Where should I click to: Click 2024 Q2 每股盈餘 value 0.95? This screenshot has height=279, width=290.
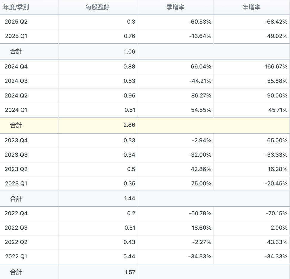pyautogui.click(x=129, y=96)
